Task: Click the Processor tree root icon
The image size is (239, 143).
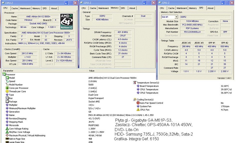Action: [x=4, y=74]
